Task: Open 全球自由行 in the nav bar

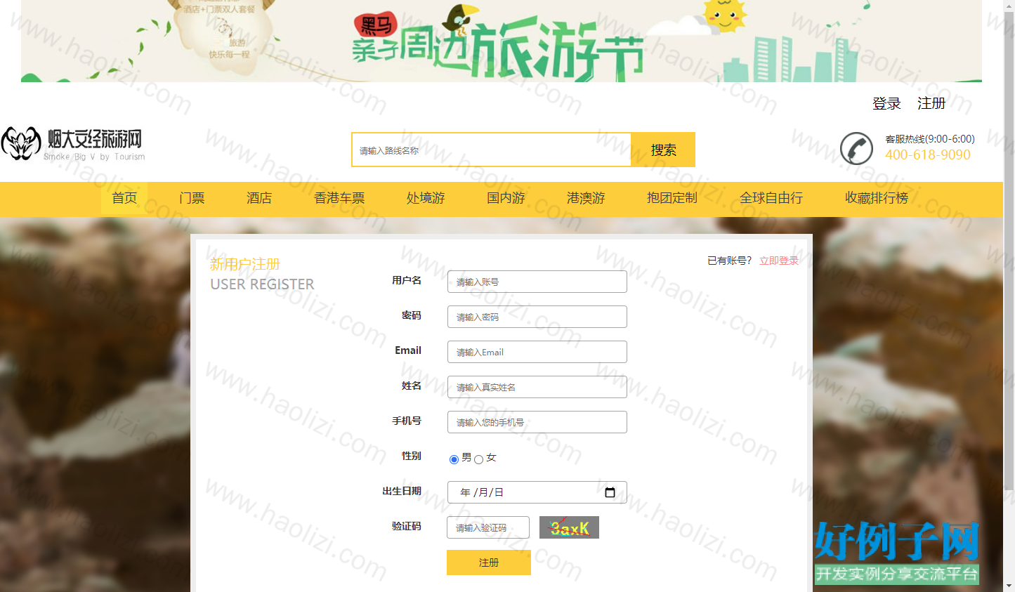Action: 771,198
